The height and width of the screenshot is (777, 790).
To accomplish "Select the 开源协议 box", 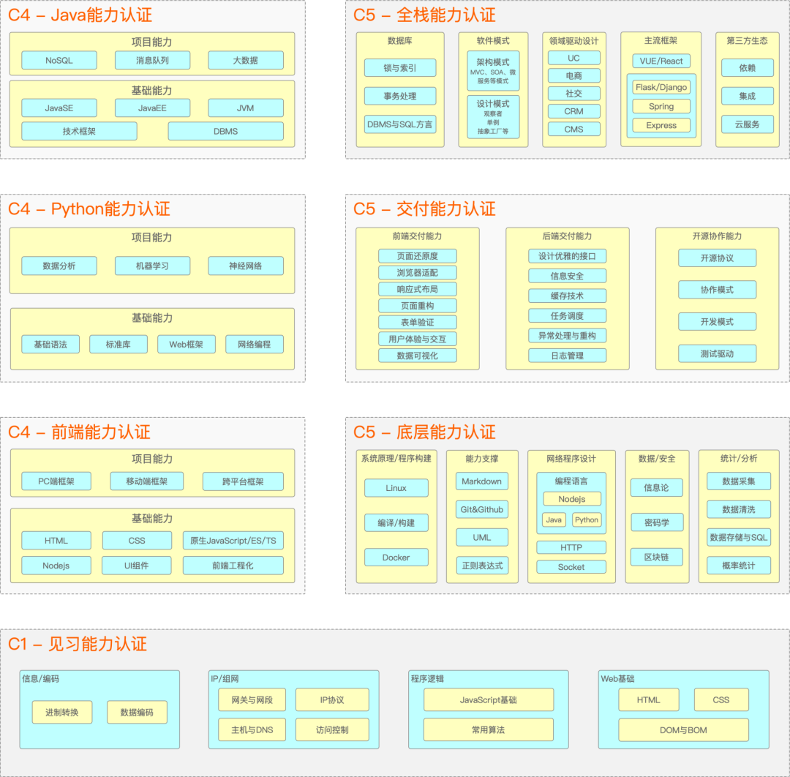I will tap(717, 258).
